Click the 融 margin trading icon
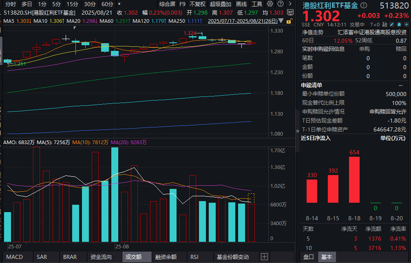Viewport: 411px width, 263px height. click(x=384, y=24)
